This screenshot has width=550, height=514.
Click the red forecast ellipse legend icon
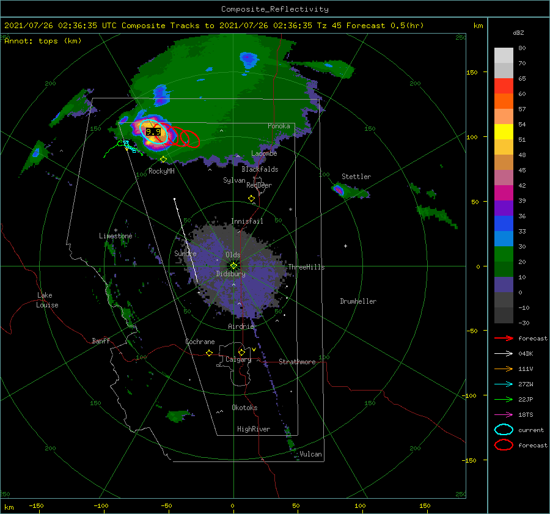(x=504, y=445)
